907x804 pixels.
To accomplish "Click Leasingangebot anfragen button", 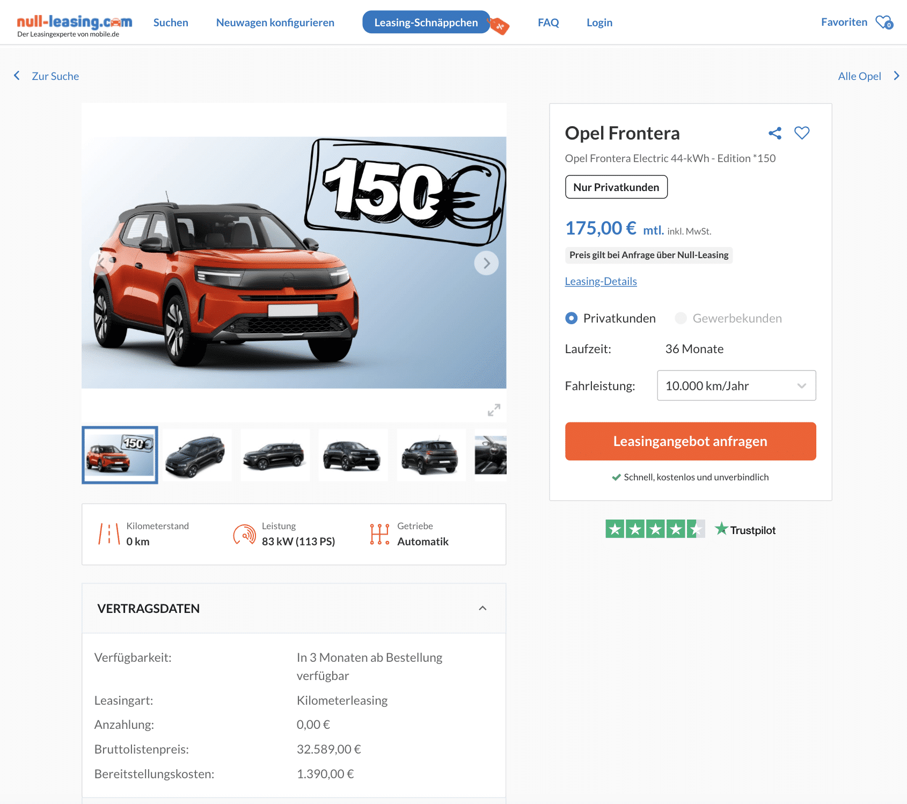I will [x=691, y=441].
